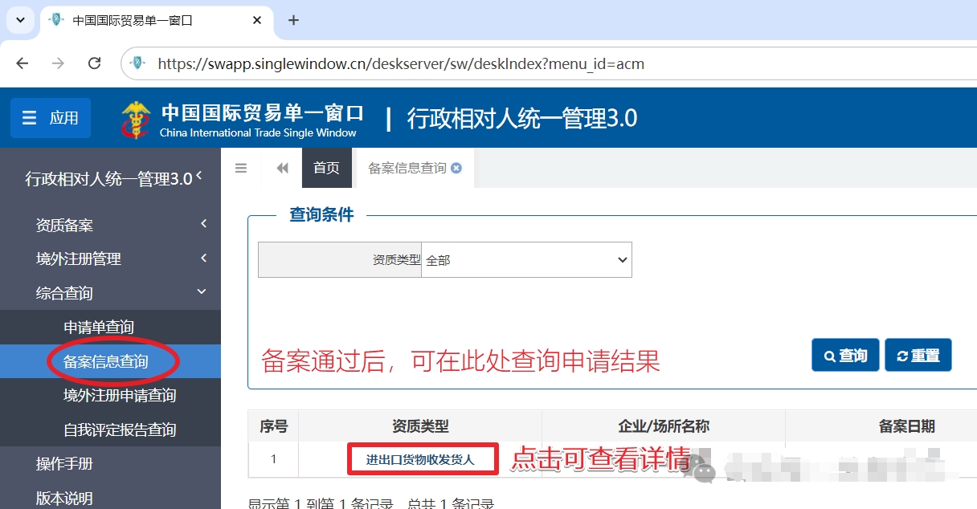Open 境外注册申请查询 from sidebar

pyautogui.click(x=120, y=395)
